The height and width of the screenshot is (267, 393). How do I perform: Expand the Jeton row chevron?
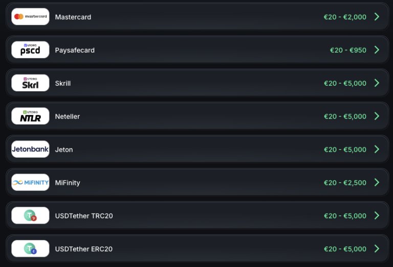[x=377, y=150]
